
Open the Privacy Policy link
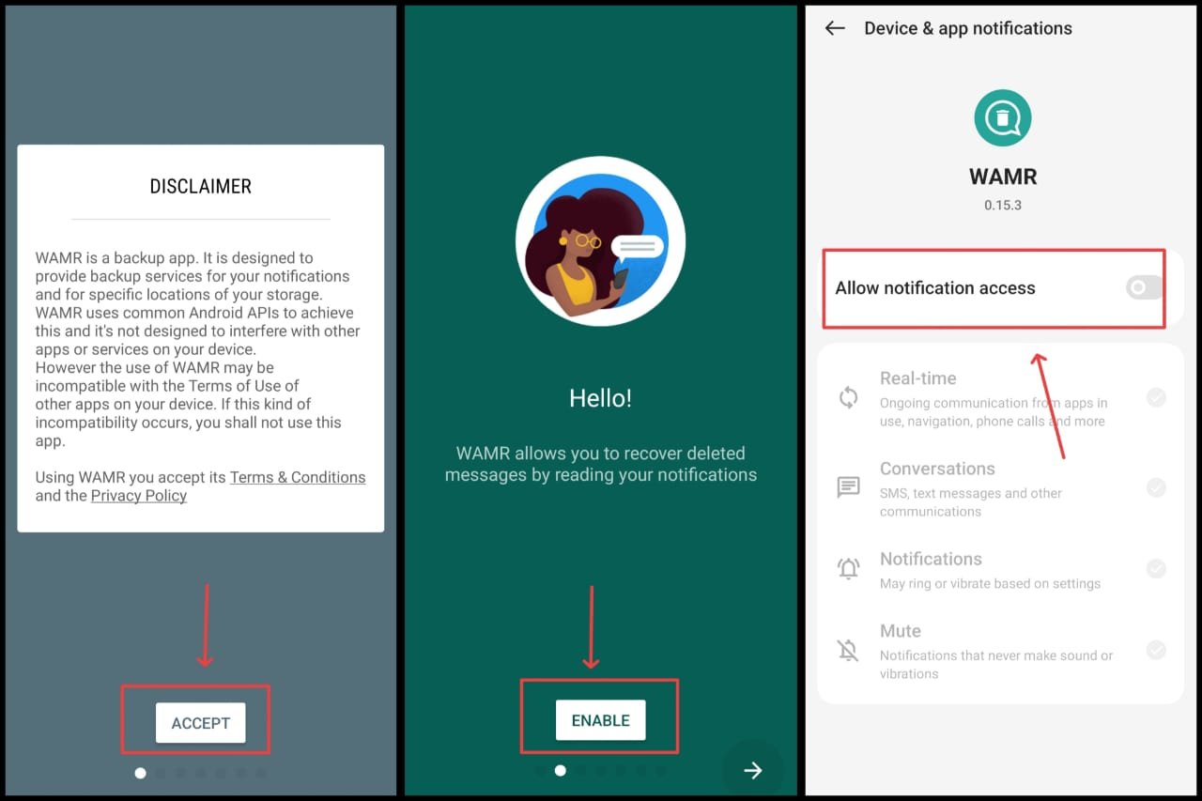(x=139, y=496)
